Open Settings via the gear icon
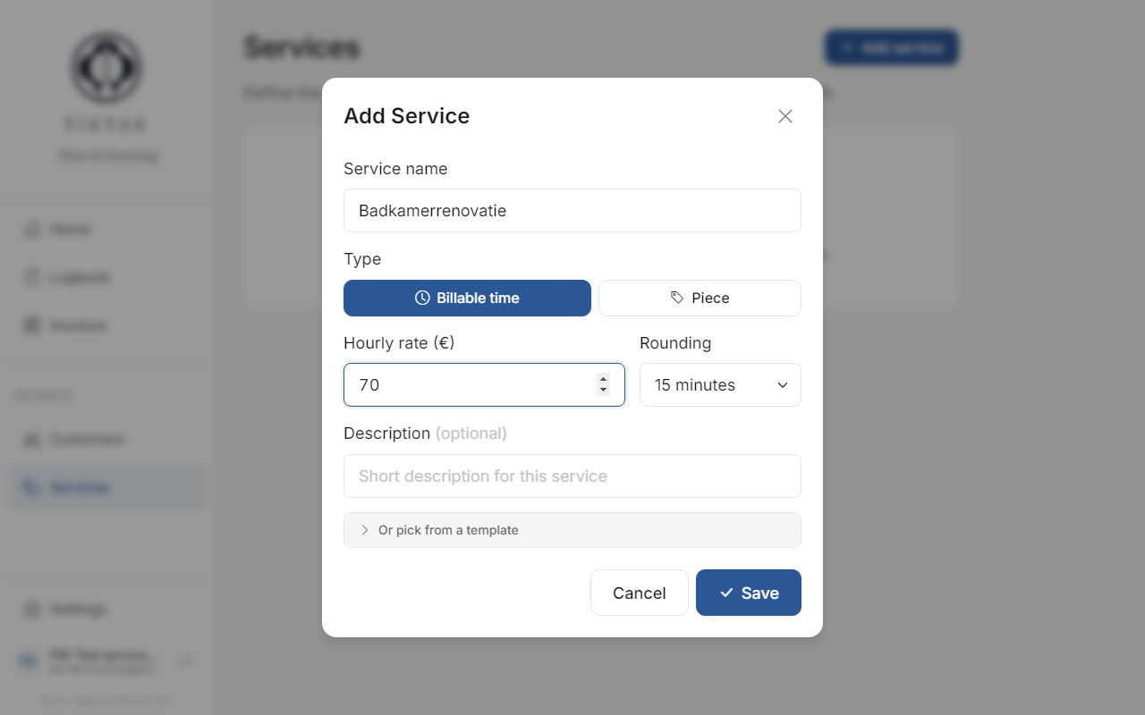 click(30, 609)
